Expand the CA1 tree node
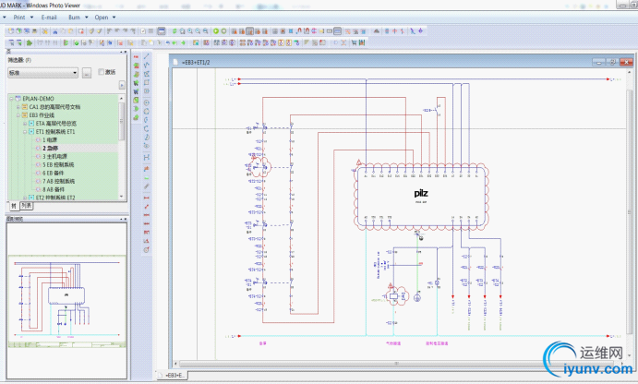 coord(18,107)
